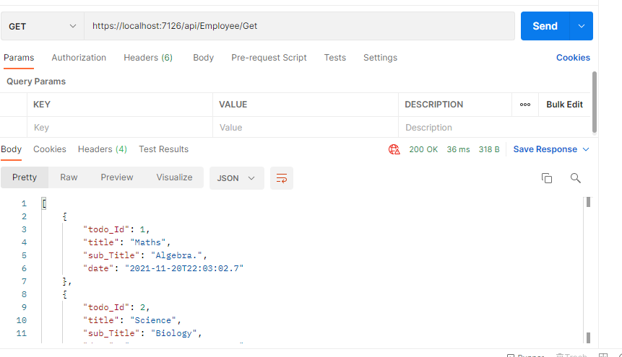
Task: Send the request with the Send button
Action: 545,26
